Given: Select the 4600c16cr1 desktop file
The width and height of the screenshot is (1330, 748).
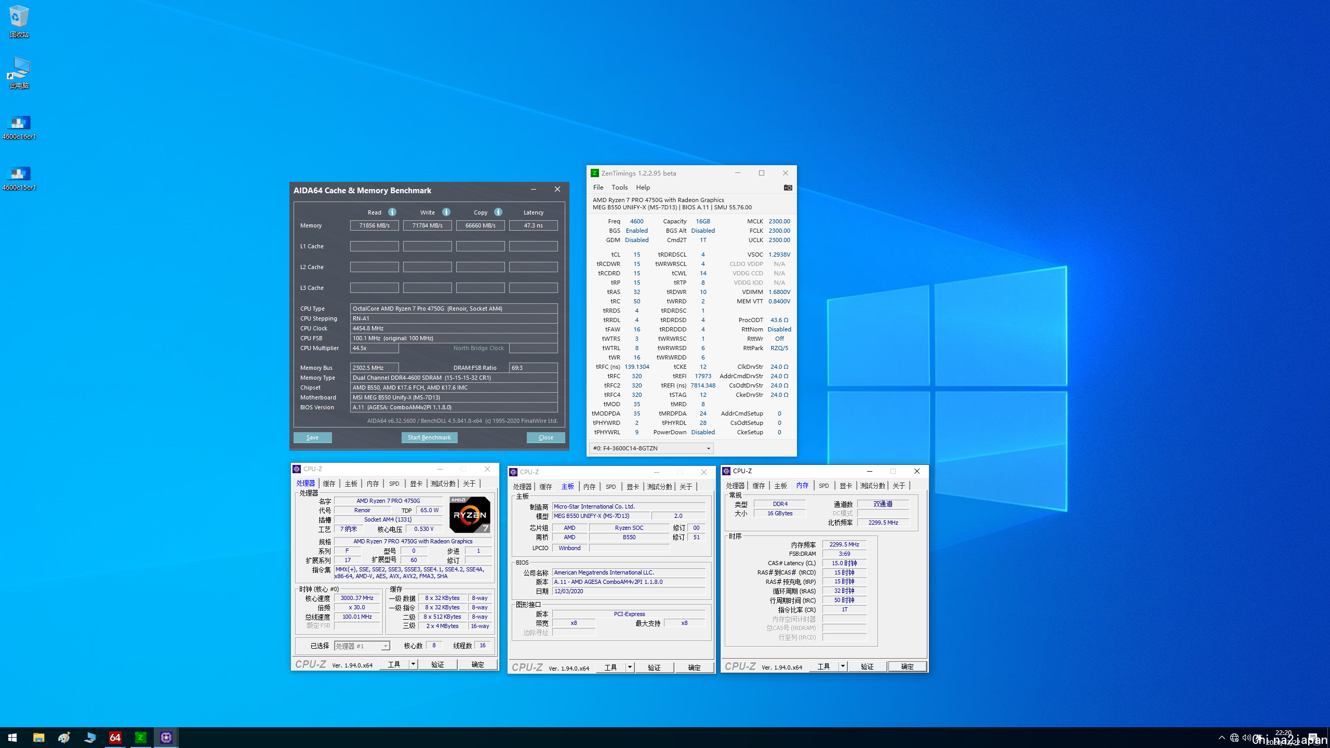Looking at the screenshot, I should point(19,127).
